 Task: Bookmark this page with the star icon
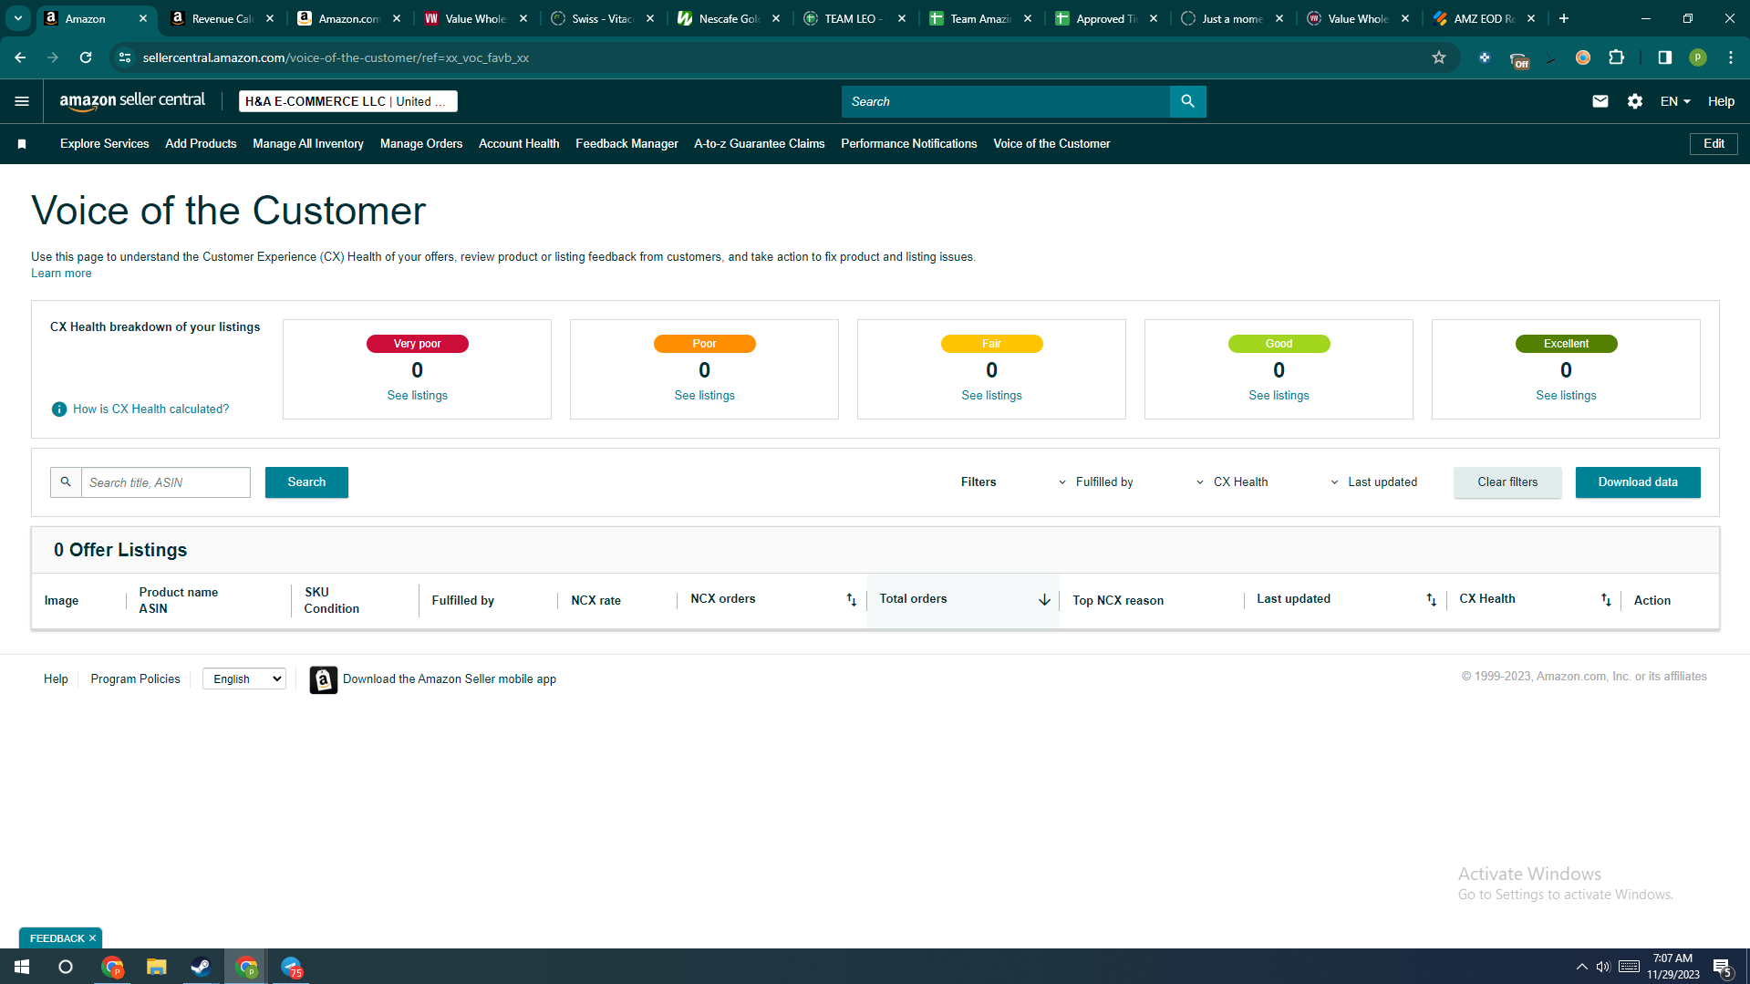1439,57
